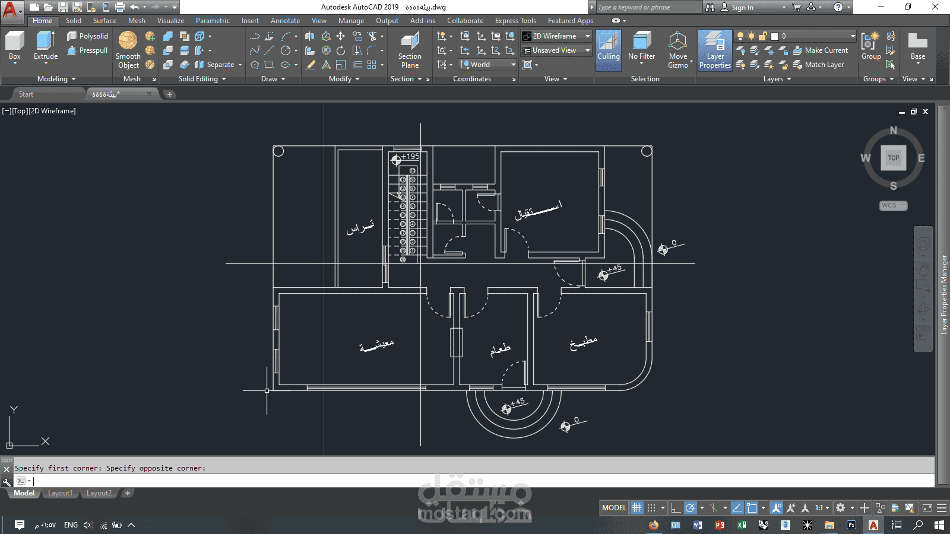Image resolution: width=950 pixels, height=534 pixels.
Task: Open Windows Start menu
Action: pos(939,525)
